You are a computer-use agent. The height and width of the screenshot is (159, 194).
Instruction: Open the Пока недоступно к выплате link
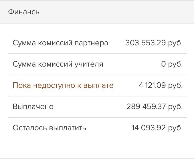63,86
